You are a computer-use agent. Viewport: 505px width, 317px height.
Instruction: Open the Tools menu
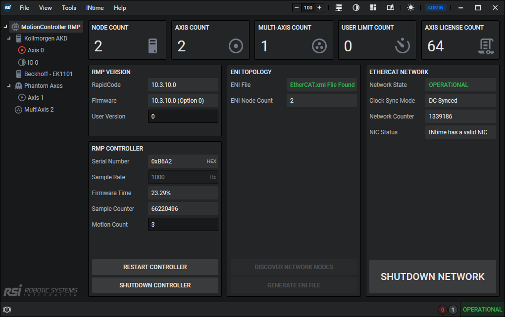pyautogui.click(x=69, y=8)
